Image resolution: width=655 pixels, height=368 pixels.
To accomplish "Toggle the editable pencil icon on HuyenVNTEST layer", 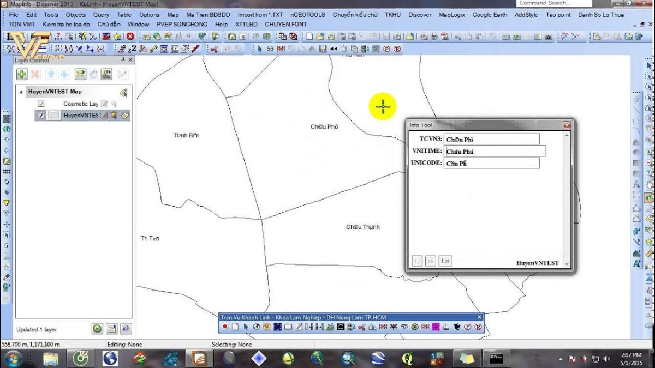I will pos(105,116).
